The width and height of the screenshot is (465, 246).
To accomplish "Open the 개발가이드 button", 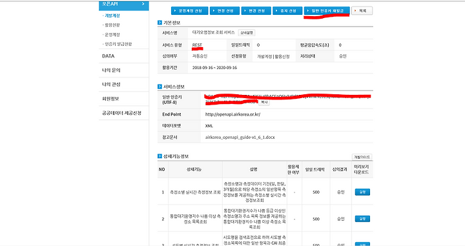I will pyautogui.click(x=362, y=157).
